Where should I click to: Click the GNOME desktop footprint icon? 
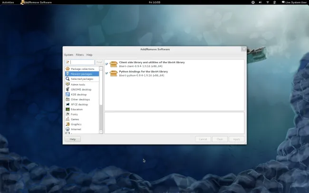coord(68,89)
